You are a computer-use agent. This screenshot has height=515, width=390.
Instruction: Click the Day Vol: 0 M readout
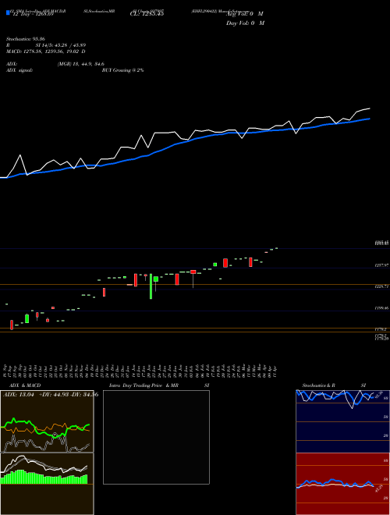(245, 23)
